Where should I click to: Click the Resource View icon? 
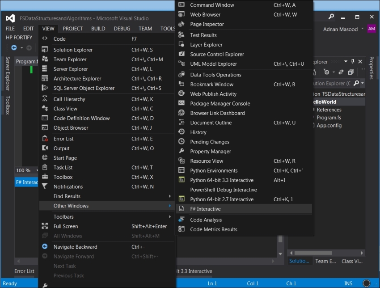coord(182,161)
